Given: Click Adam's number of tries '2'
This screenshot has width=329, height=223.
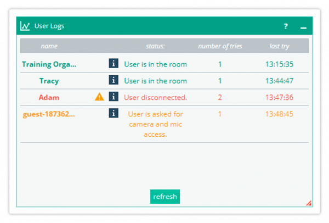Looking at the screenshot, I should [x=220, y=98].
